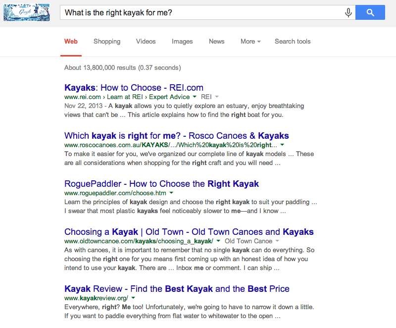Viewport: 396px width, 328px height.
Task: Click the roscocanoes.com.au URL text
Action: coord(171,145)
